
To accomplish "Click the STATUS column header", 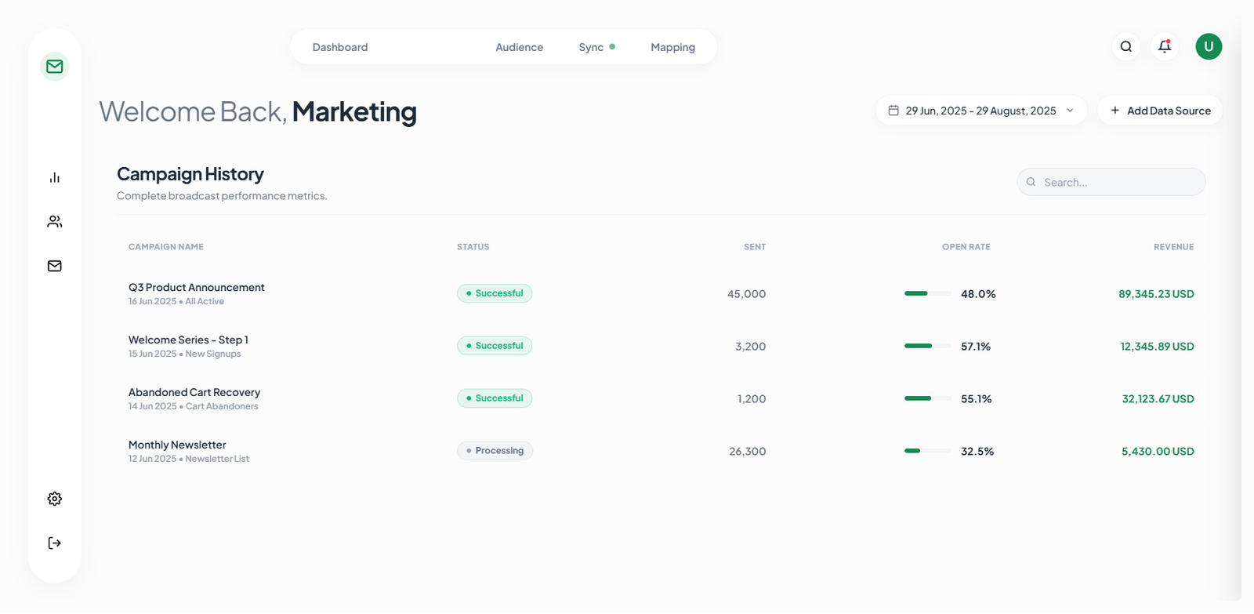I will pos(473,247).
